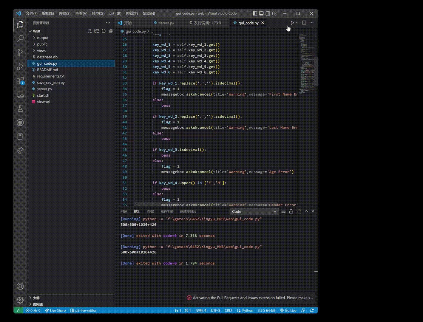Run the Python file with play button

292,23
